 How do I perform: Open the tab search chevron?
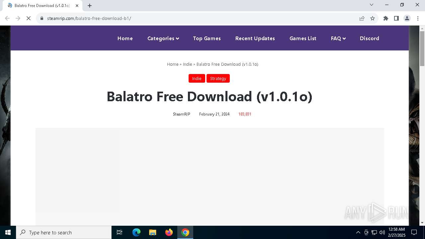pyautogui.click(x=372, y=5)
